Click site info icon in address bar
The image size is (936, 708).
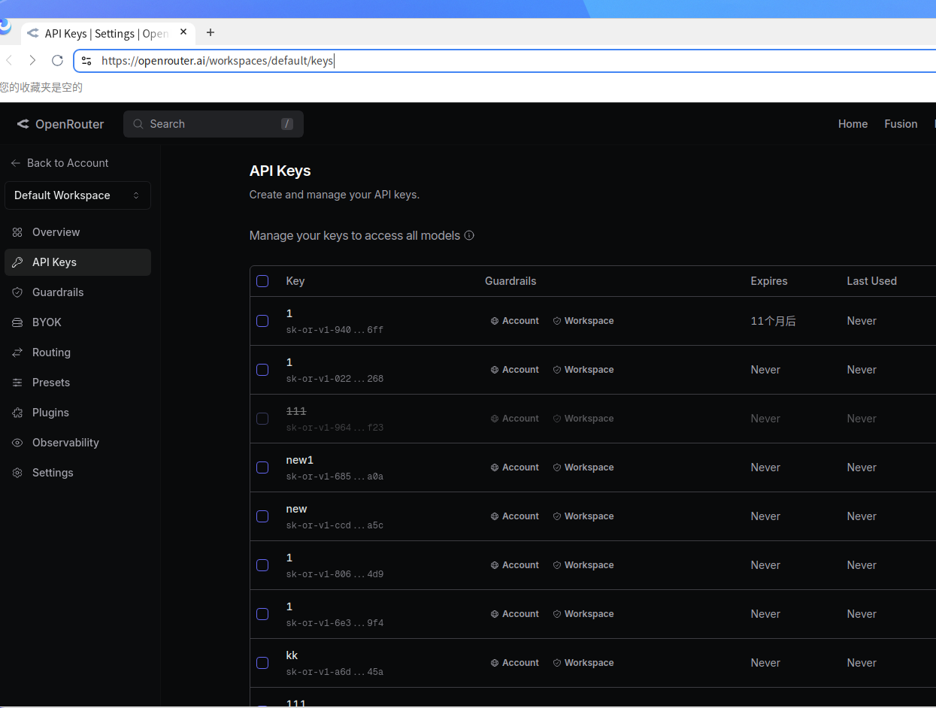(86, 61)
